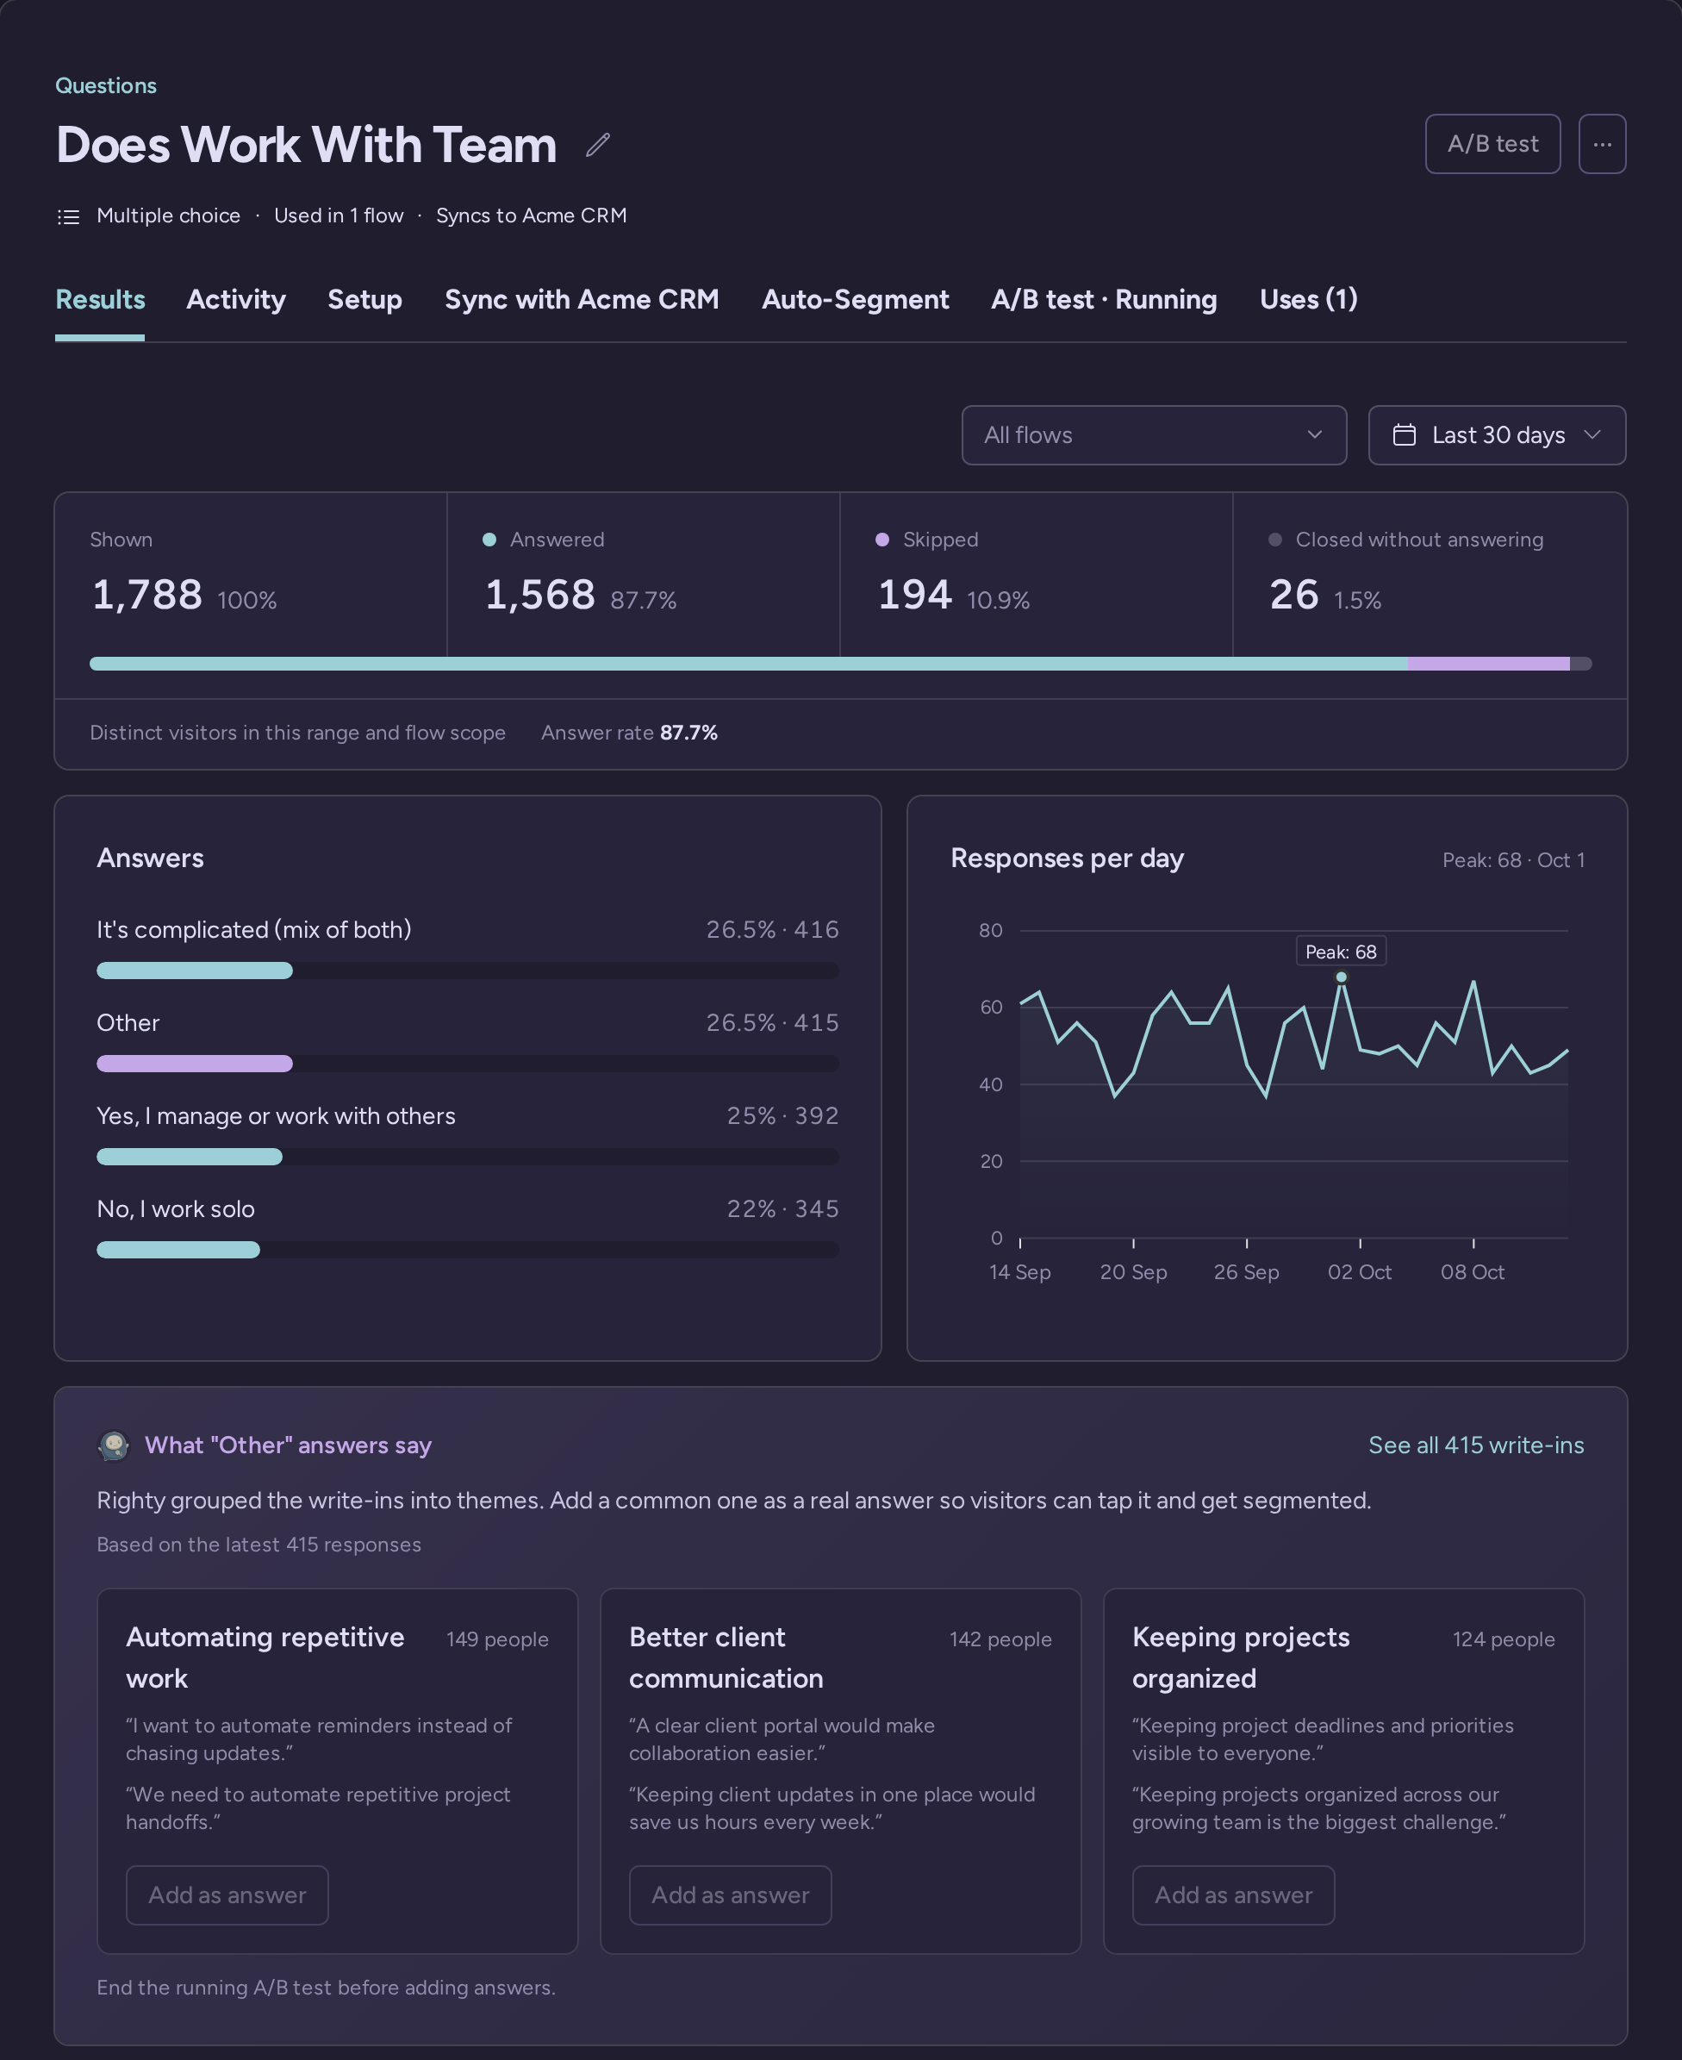
Task: Click the calendar icon in date range
Action: 1403,435
